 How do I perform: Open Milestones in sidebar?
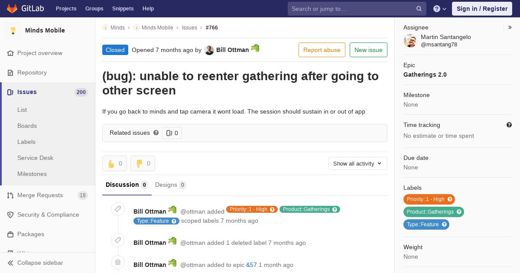(x=32, y=174)
